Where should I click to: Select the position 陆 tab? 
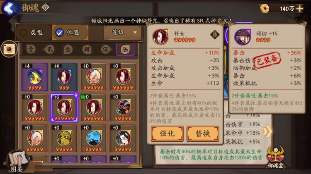click(x=125, y=49)
